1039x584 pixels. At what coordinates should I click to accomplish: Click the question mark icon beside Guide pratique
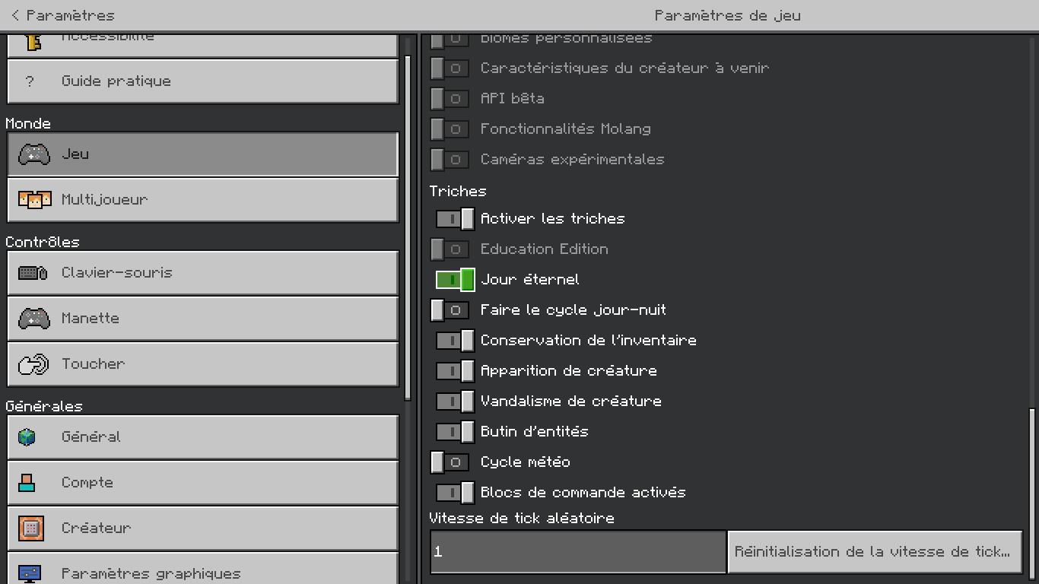tap(30, 81)
